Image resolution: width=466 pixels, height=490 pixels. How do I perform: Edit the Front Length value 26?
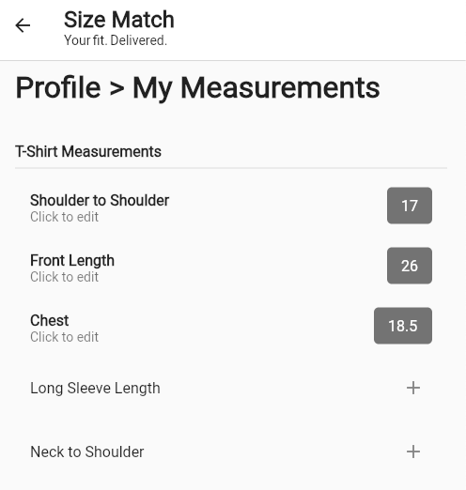[x=410, y=266]
